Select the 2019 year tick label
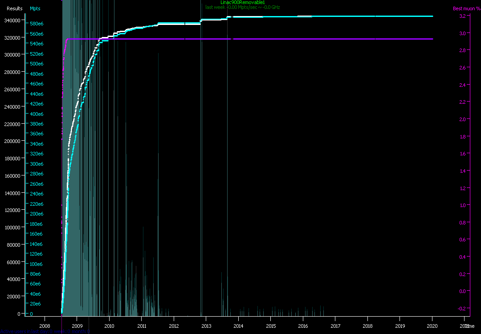 (400, 326)
